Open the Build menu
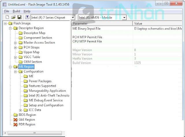185x137 pixels. point(16,11)
